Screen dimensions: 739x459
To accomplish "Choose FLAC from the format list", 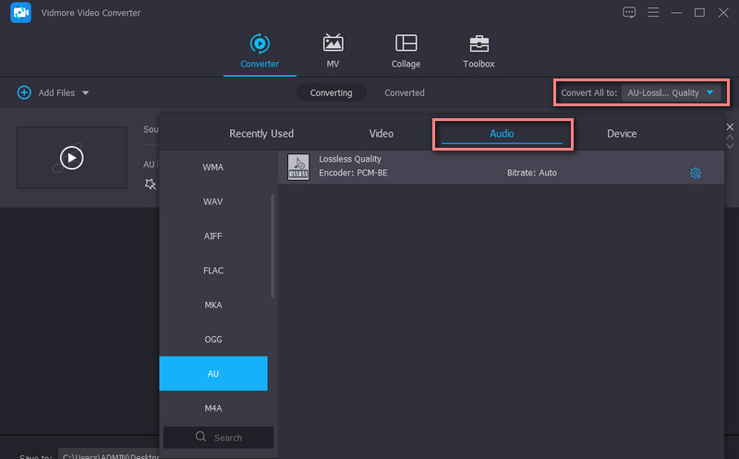I will click(x=213, y=271).
